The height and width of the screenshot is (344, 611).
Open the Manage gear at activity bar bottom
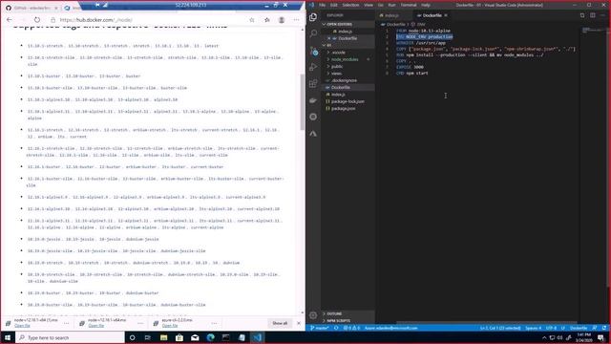click(313, 315)
